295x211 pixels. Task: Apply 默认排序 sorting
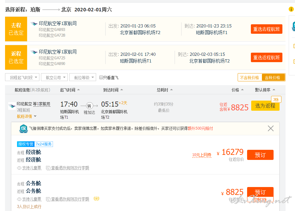click(265, 90)
